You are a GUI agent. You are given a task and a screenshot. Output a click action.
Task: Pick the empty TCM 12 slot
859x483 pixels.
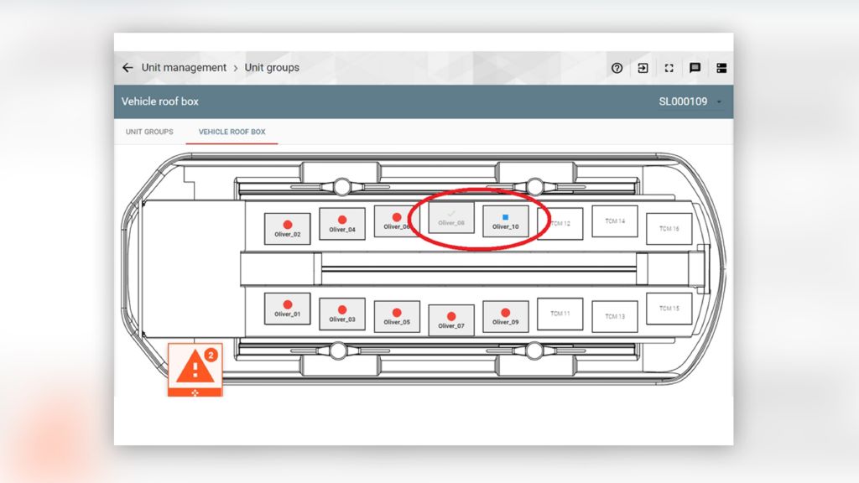[x=560, y=224]
